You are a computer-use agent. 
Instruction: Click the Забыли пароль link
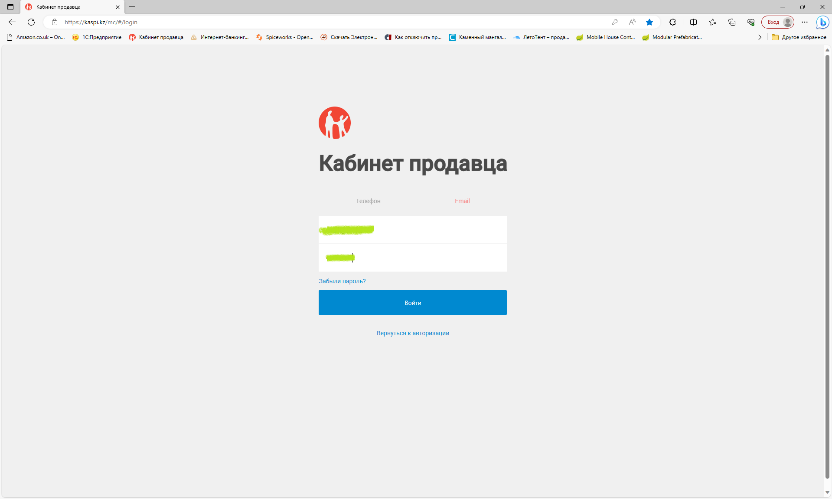(342, 281)
